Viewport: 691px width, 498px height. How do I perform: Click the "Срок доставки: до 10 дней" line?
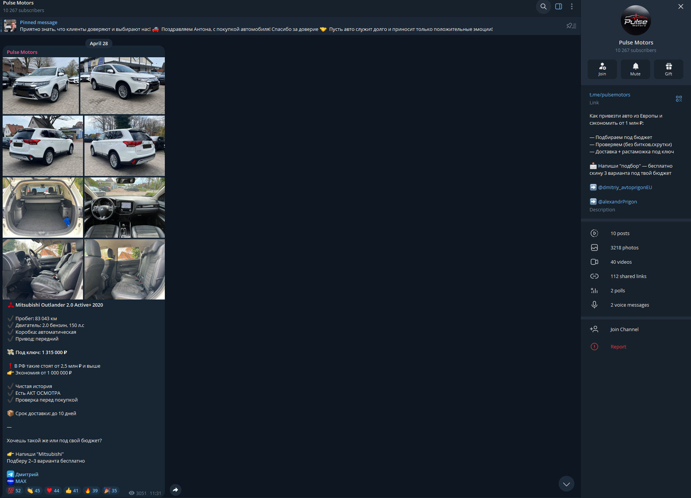[46, 414]
